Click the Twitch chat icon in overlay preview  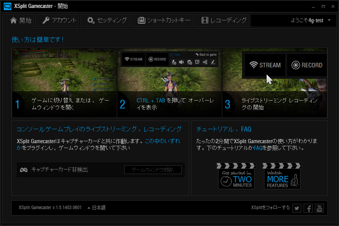tap(197, 62)
